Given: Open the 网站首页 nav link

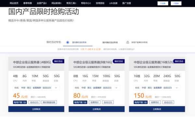Looking at the screenshot, I should pyautogui.click(x=14, y=3).
